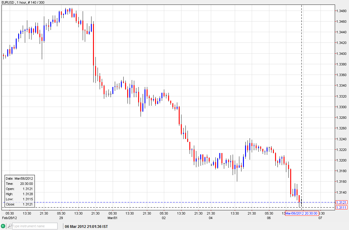Select the crosshair time label 'Mar/06/2012 20:30:00'
Viewport: 349px width, 230px height.
point(302,214)
